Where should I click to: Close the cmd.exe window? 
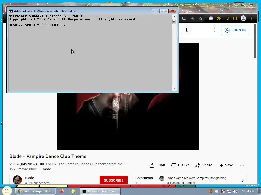point(173,11)
